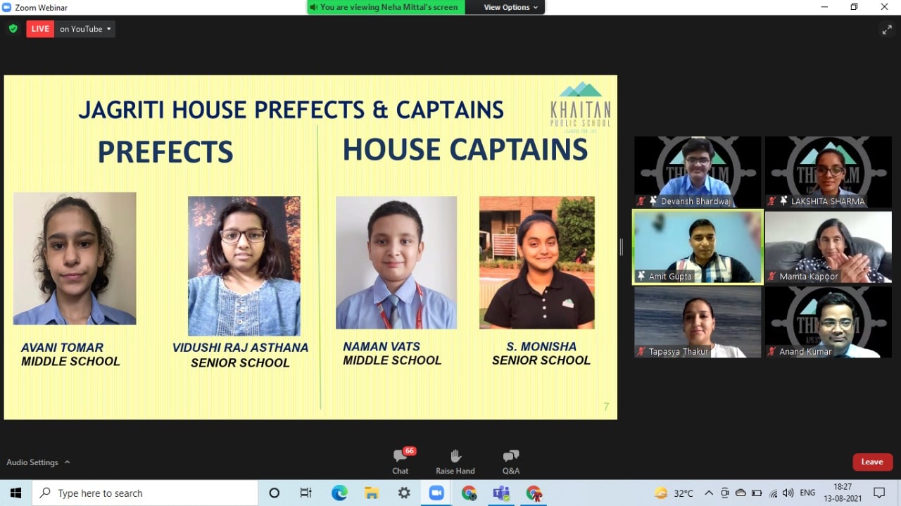The image size is (901, 506).
Task: Click the green encryption shield icon
Action: (x=13, y=29)
